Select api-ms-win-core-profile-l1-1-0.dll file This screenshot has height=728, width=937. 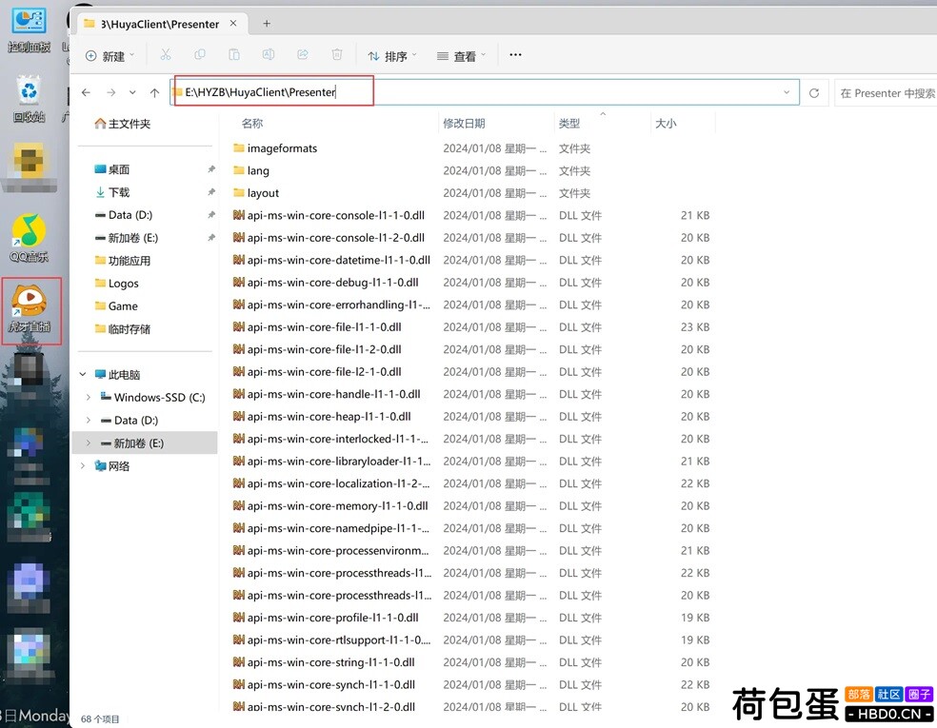tap(326, 618)
